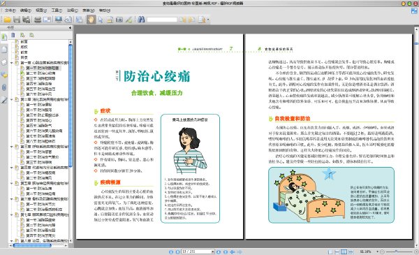Image resolution: width=419 pixels, height=255 pixels.
Task: Click the find previous icon after the search box
Action: pos(183,20)
